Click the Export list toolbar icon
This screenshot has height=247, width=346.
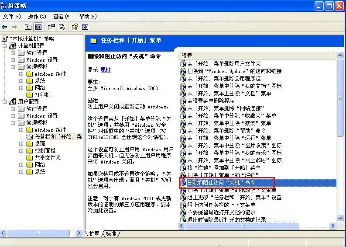62,27
